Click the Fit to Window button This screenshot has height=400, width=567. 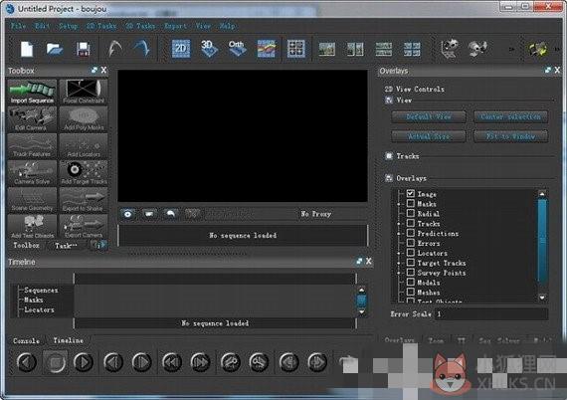point(510,136)
